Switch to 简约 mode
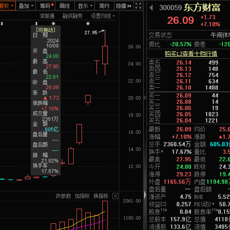This screenshot has width=230, height=230. 104,6
